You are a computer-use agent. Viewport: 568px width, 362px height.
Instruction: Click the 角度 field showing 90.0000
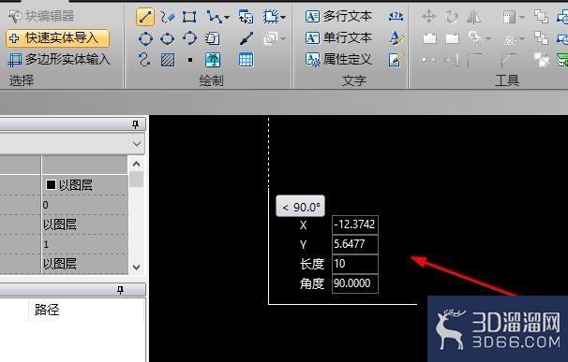coord(354,283)
